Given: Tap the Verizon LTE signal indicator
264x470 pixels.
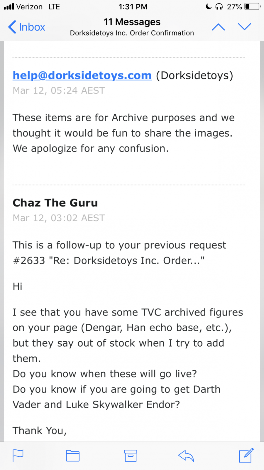Looking at the screenshot, I should (x=32, y=6).
